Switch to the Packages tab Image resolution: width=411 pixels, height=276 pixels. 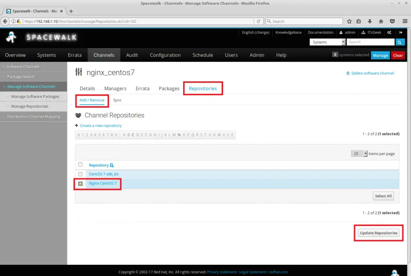coord(169,89)
